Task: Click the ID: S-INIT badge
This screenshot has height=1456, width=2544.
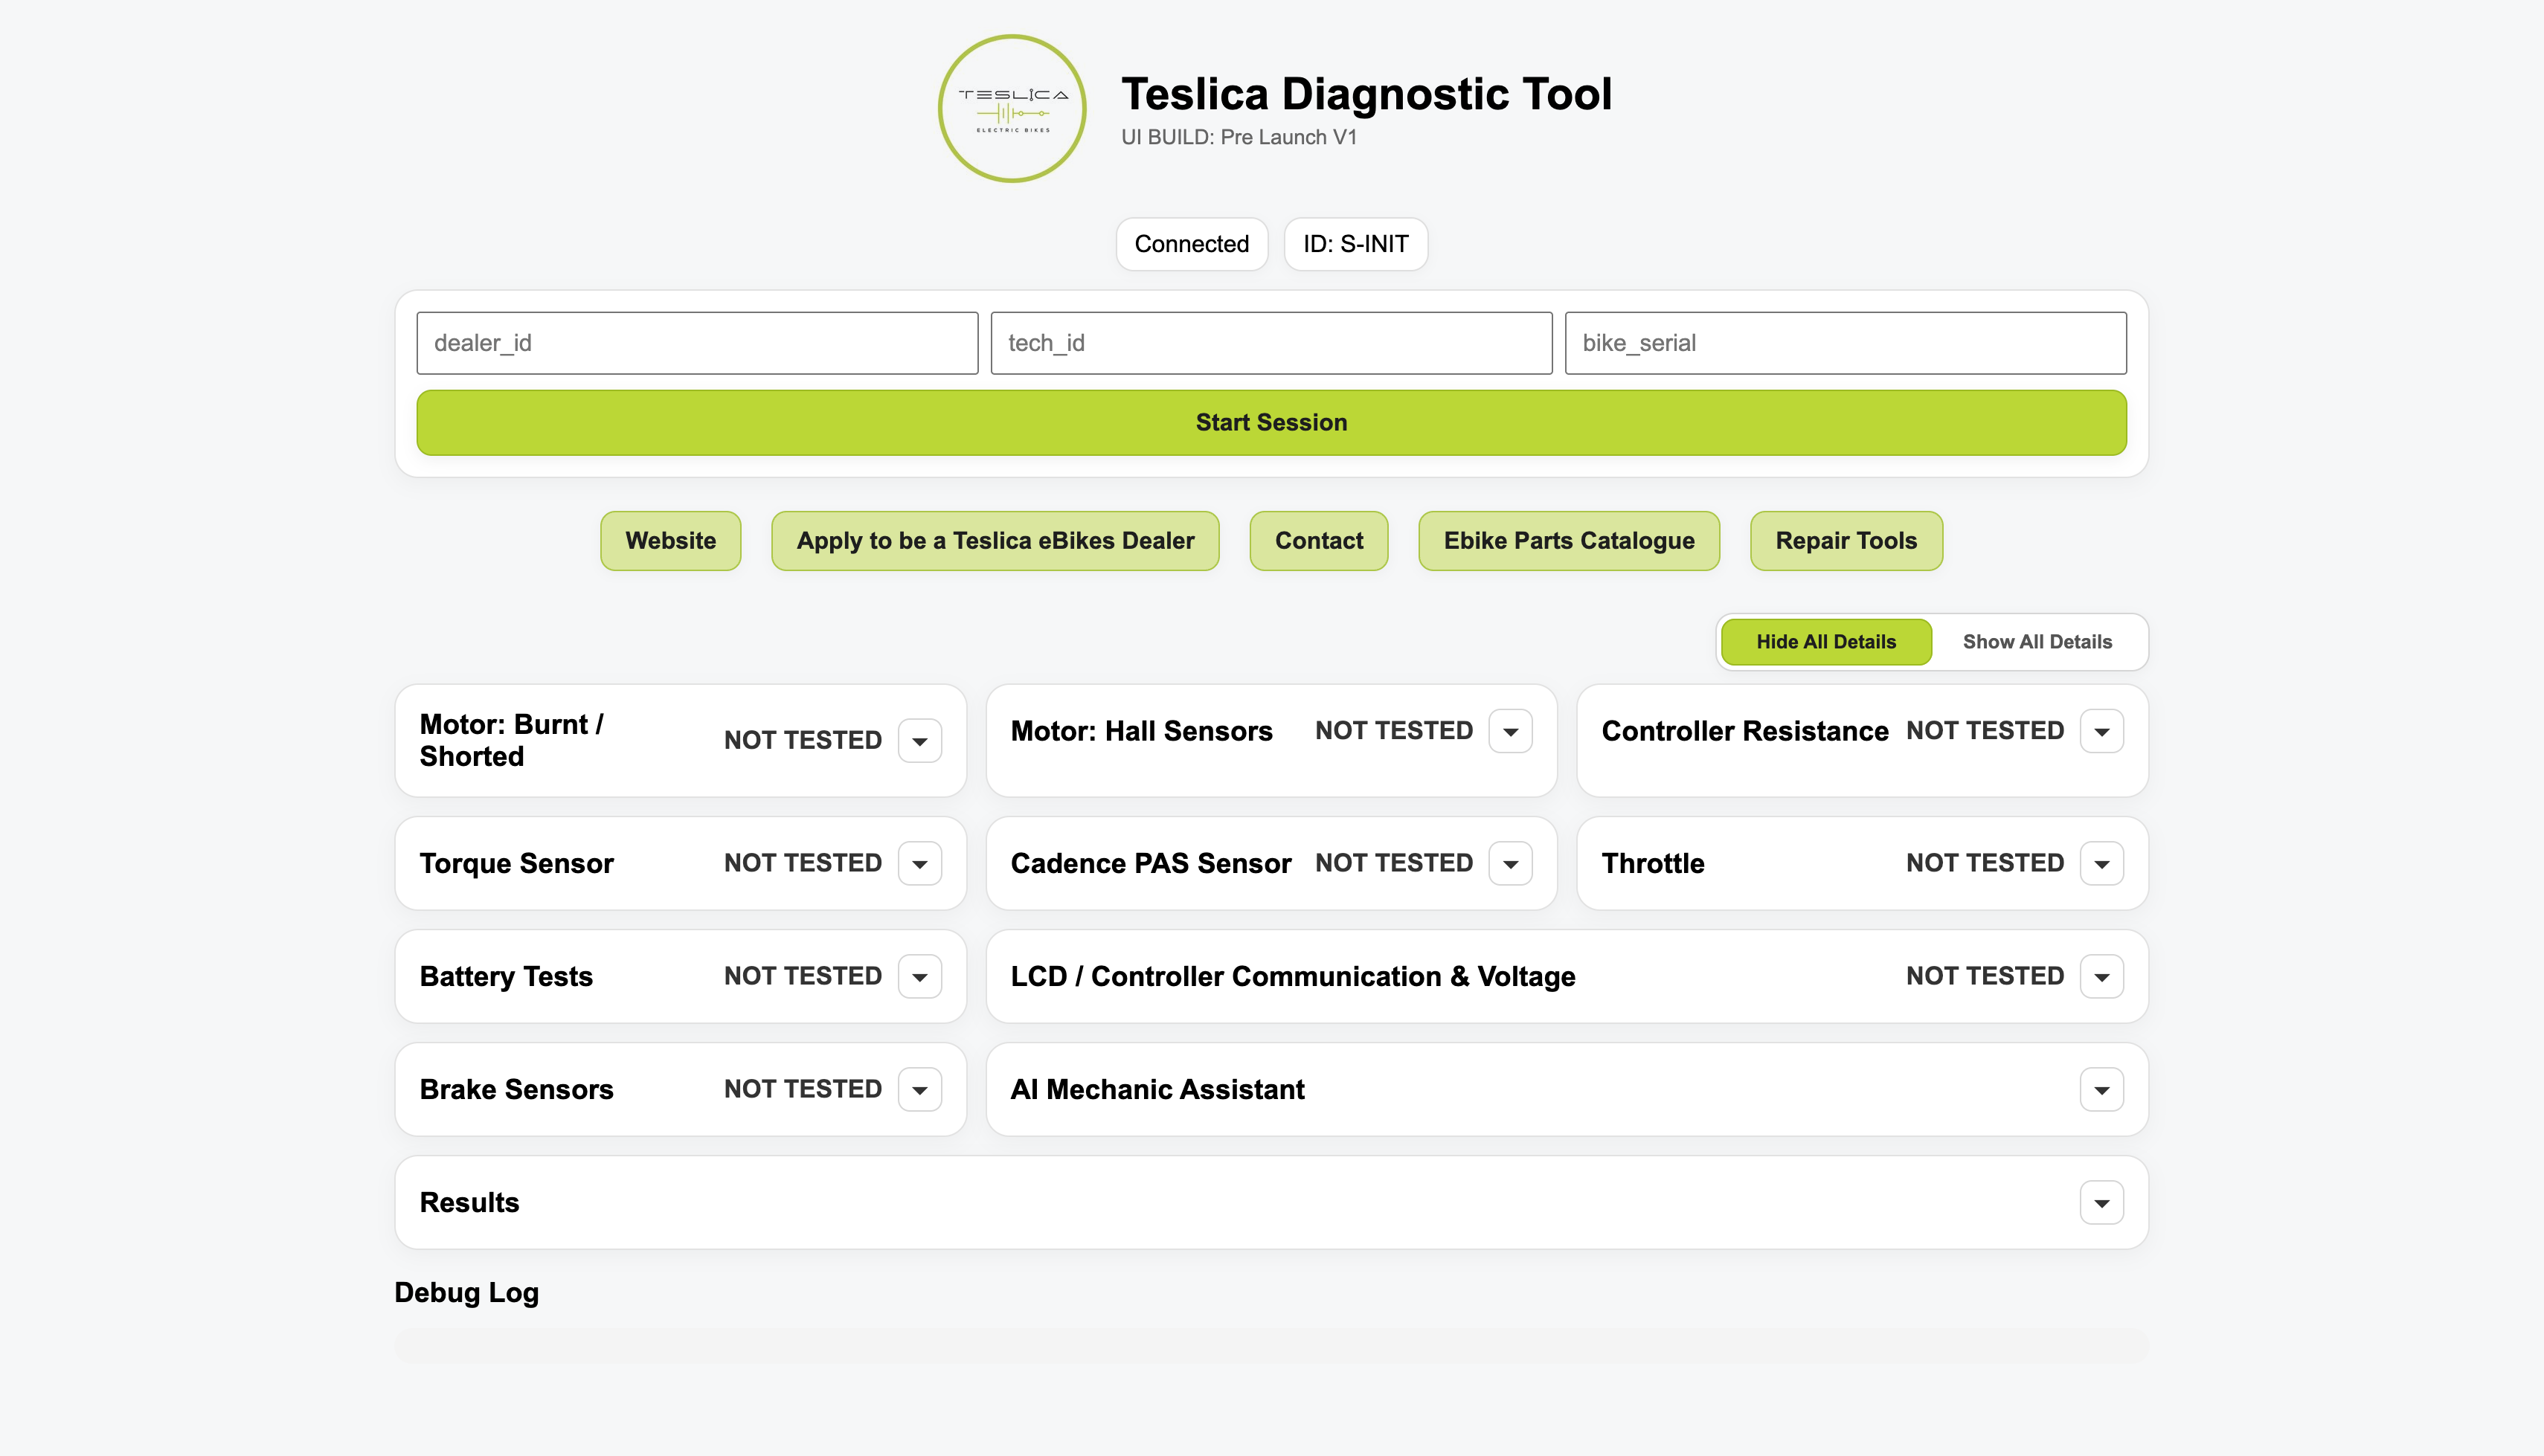Action: 1355,244
